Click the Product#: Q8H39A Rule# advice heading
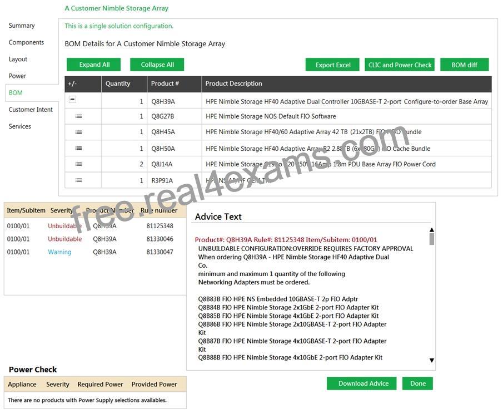The width and height of the screenshot is (503, 413). [x=286, y=239]
